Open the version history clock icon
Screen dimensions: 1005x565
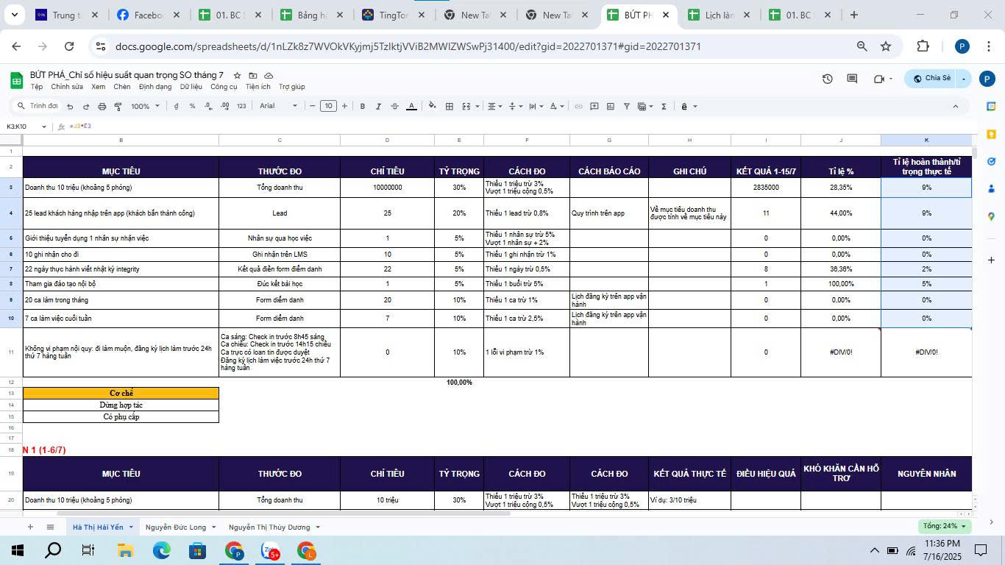coord(827,79)
